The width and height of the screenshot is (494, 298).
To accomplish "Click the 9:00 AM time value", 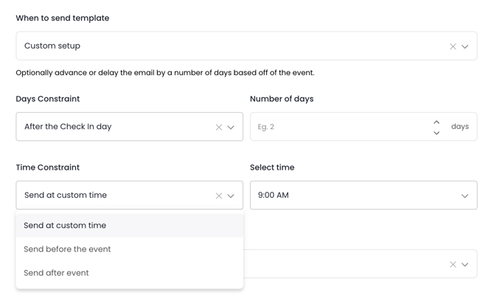I will pos(274,195).
